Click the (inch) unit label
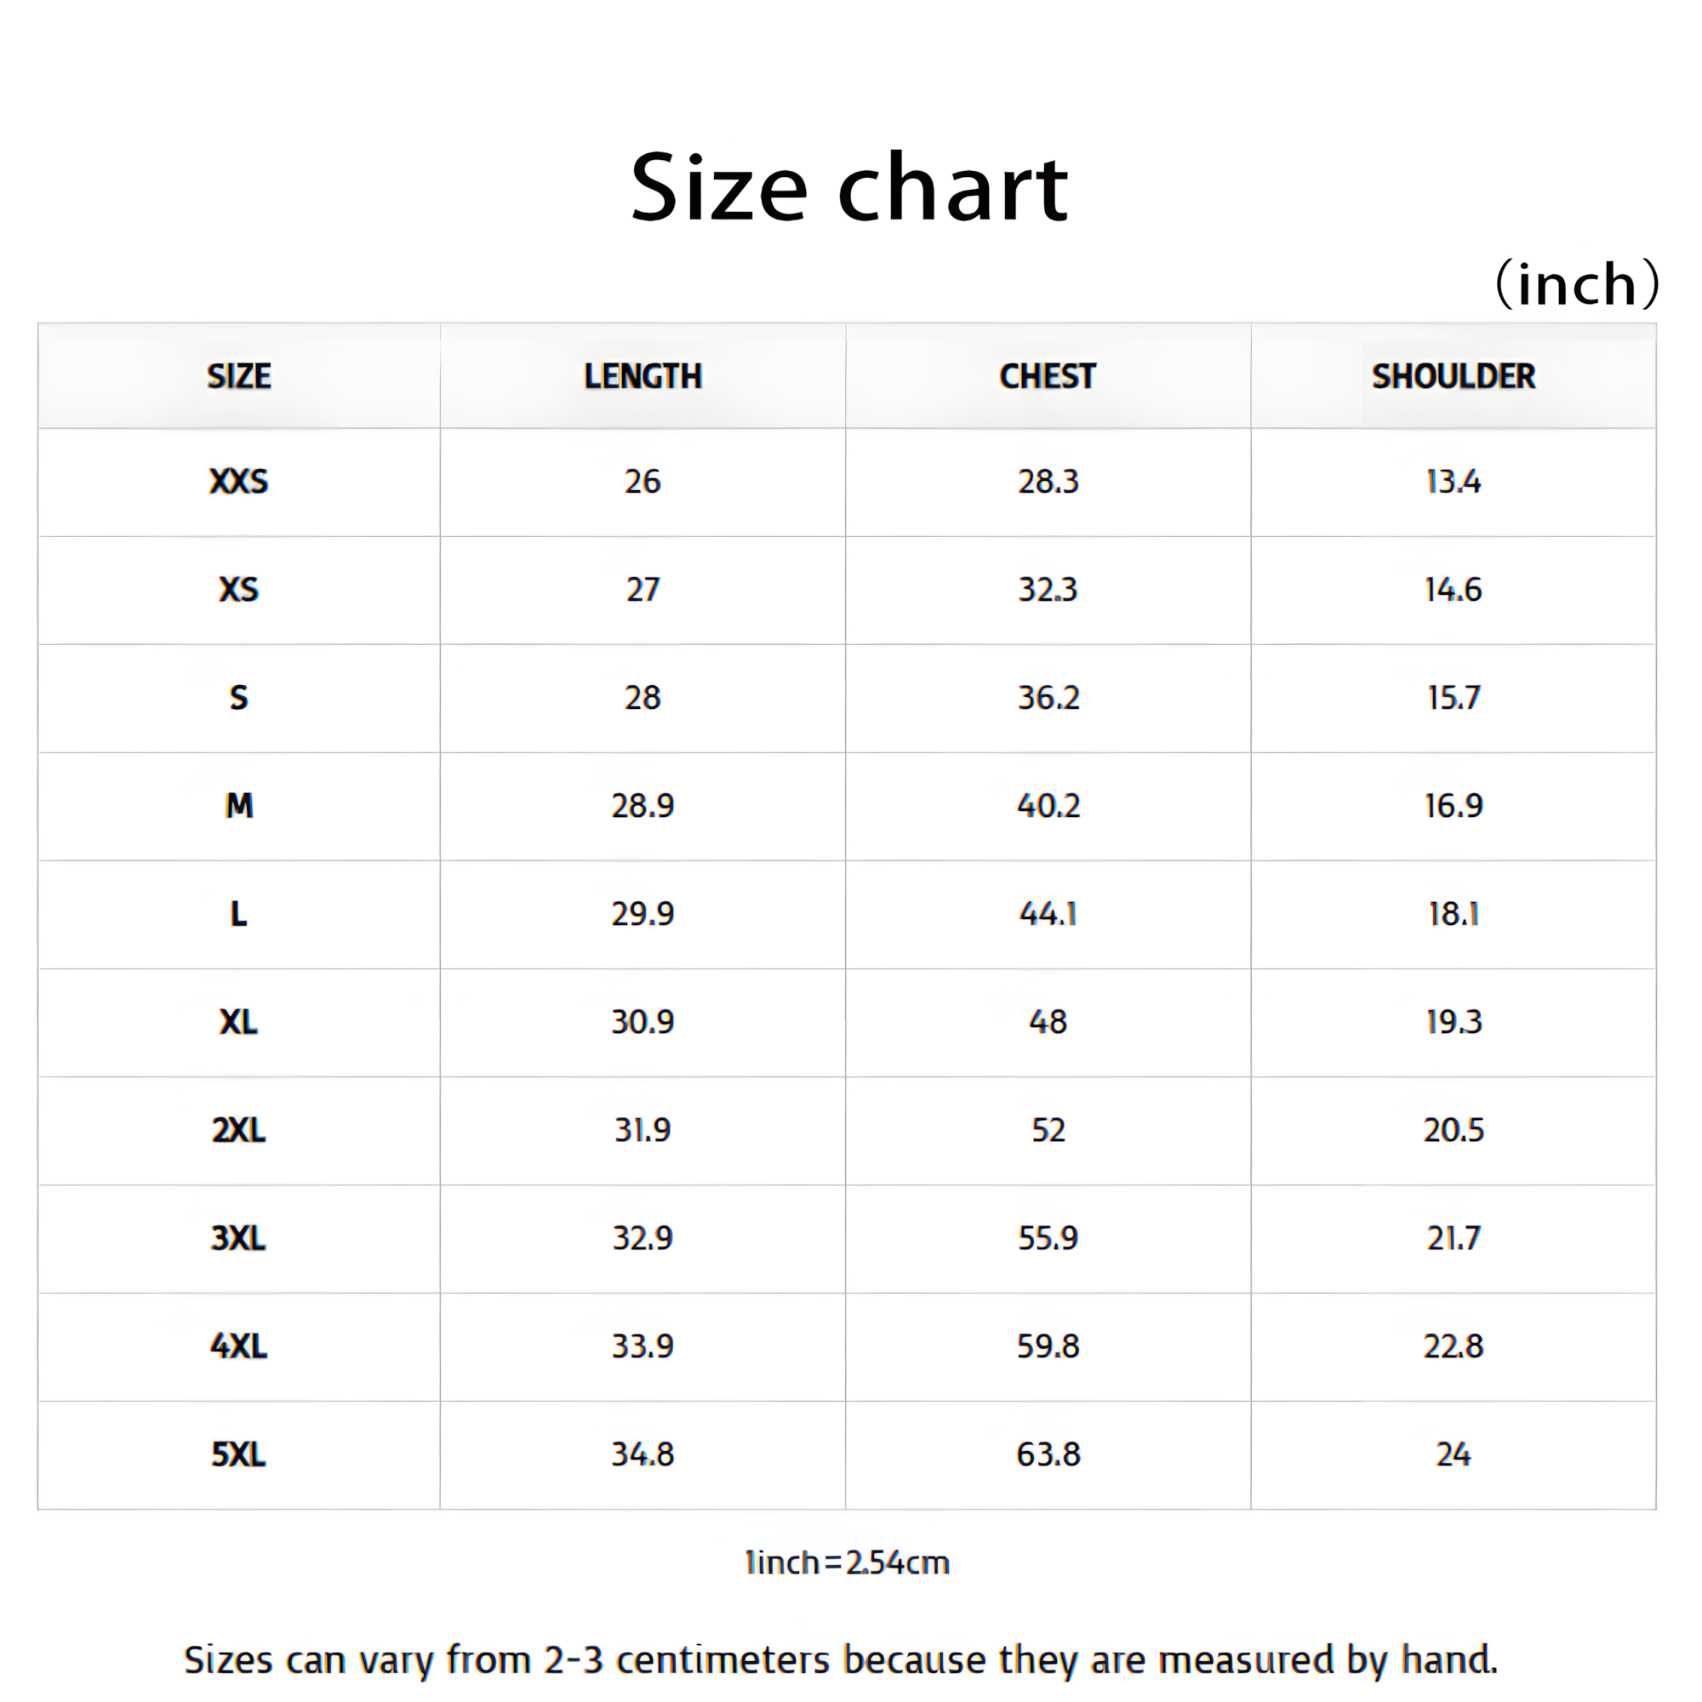 pyautogui.click(x=1577, y=283)
